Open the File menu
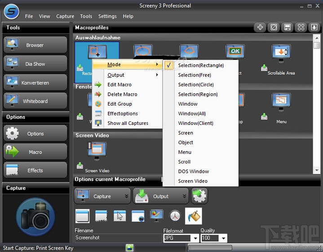This screenshot has height=252, width=323. [29, 16]
